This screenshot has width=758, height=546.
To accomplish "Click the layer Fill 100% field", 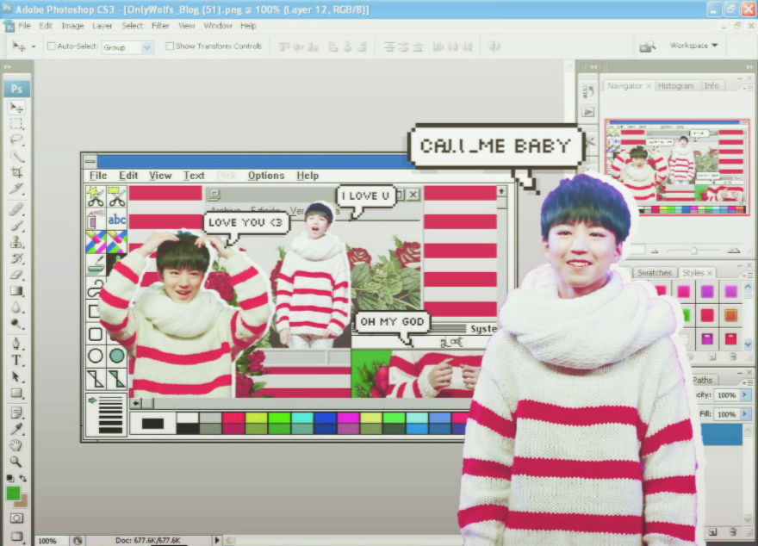I will coord(726,414).
